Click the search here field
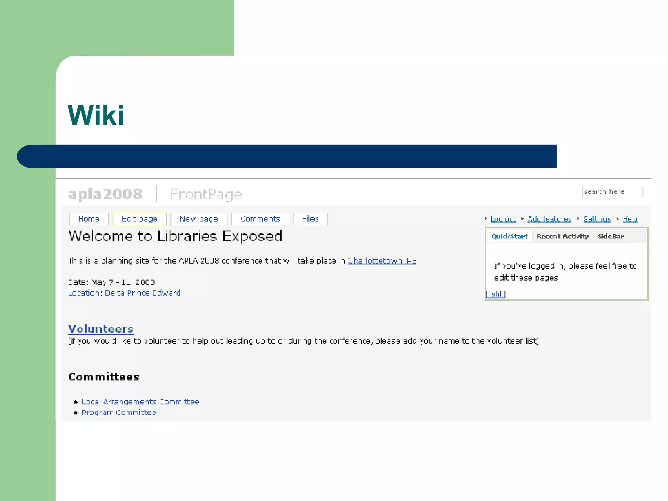The height and width of the screenshot is (501, 668). point(612,192)
